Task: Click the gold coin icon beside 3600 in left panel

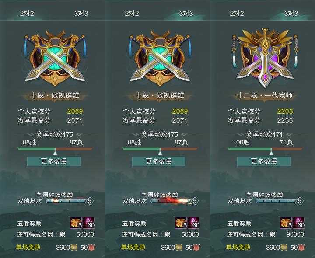Action: (74, 248)
